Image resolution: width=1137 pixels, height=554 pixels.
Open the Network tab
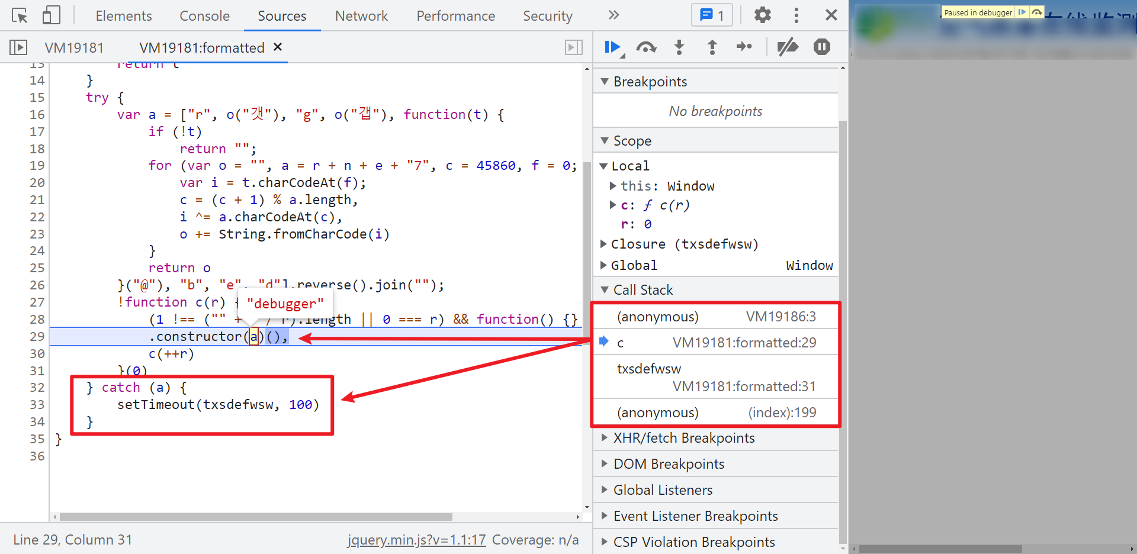(361, 16)
